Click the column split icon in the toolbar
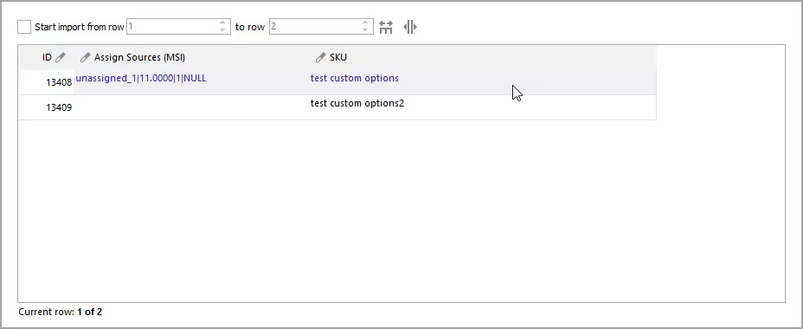The height and width of the screenshot is (329, 803). coord(410,27)
